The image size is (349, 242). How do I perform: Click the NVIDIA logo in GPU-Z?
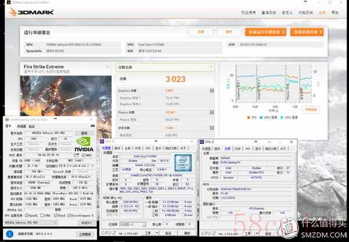pyautogui.click(x=84, y=144)
